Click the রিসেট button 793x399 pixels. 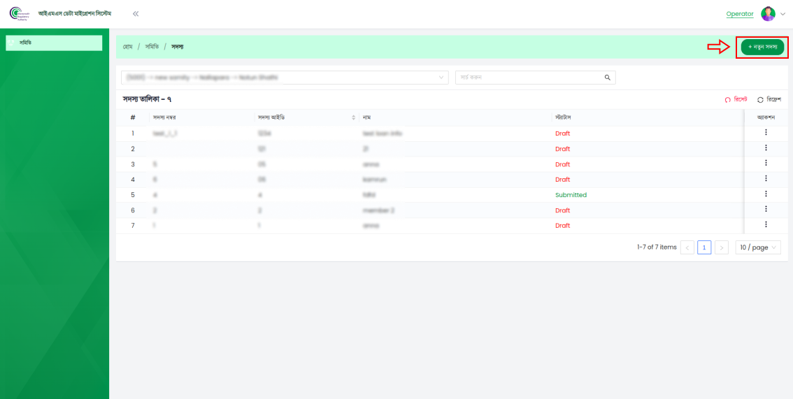pyautogui.click(x=736, y=100)
